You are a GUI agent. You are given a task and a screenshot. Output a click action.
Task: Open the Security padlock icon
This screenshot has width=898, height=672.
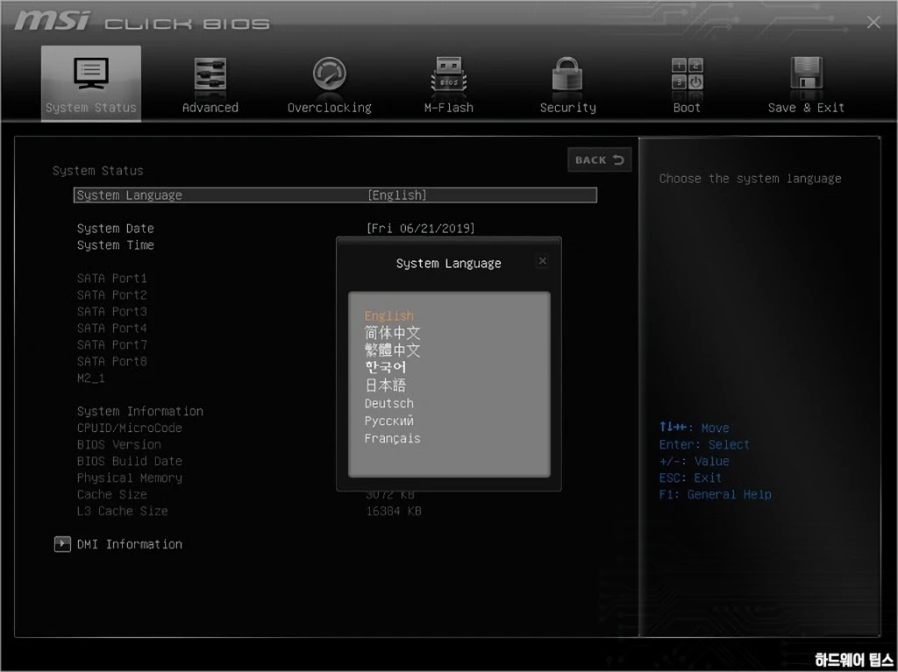567,74
